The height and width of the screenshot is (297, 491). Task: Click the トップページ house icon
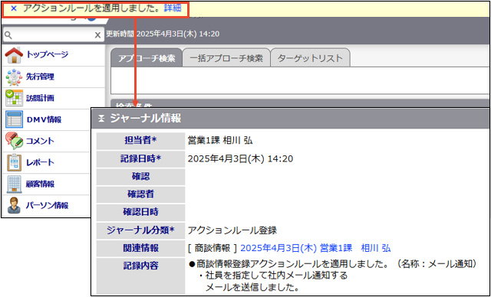point(14,55)
